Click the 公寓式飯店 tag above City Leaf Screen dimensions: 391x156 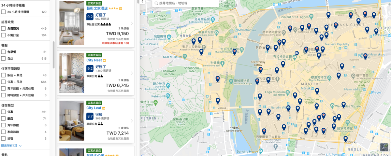[x=94, y=103]
